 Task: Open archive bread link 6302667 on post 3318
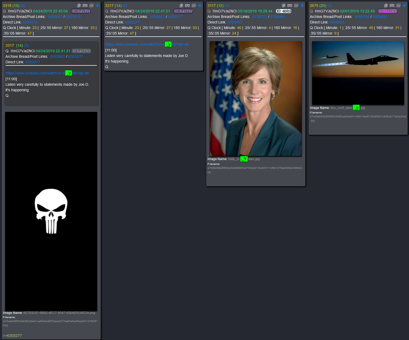coord(55,17)
